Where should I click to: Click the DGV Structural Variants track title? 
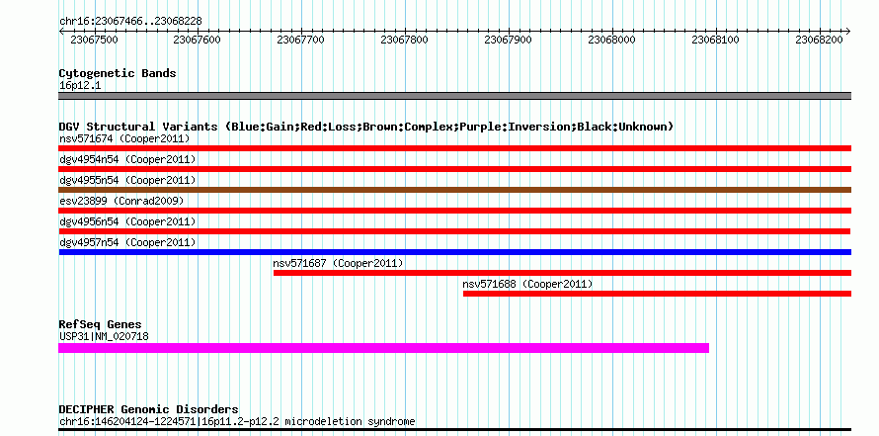point(366,127)
